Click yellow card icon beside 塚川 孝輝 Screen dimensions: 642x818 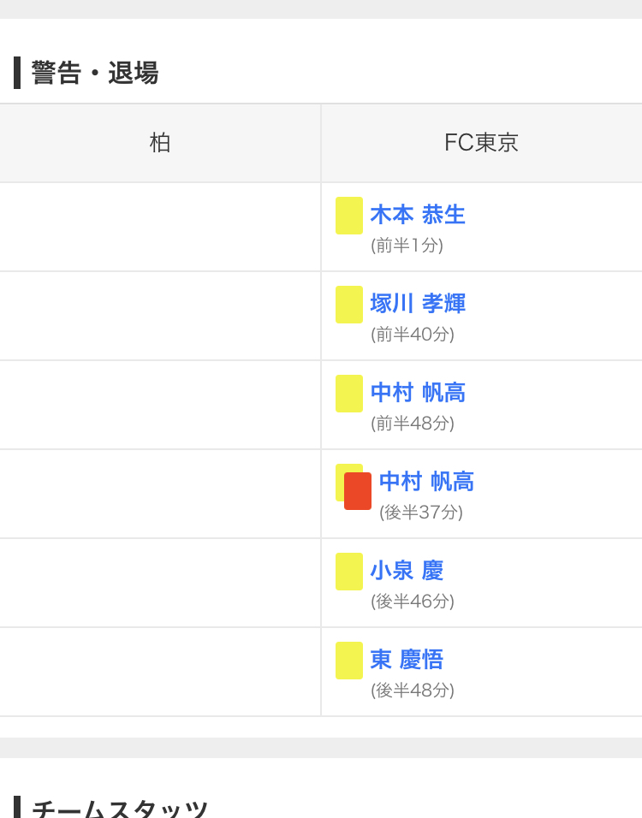pyautogui.click(x=349, y=305)
